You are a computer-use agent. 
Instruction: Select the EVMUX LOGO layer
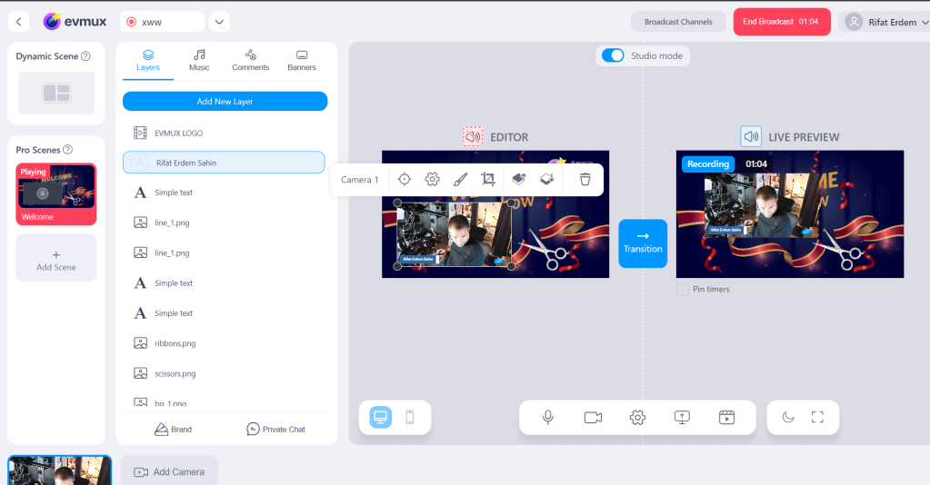click(x=225, y=133)
